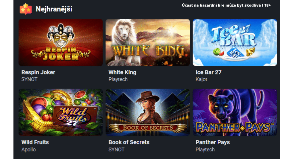The height and width of the screenshot is (159, 291).
Task: Click Playtech provider under Panther Pays
Action: pyautogui.click(x=205, y=149)
